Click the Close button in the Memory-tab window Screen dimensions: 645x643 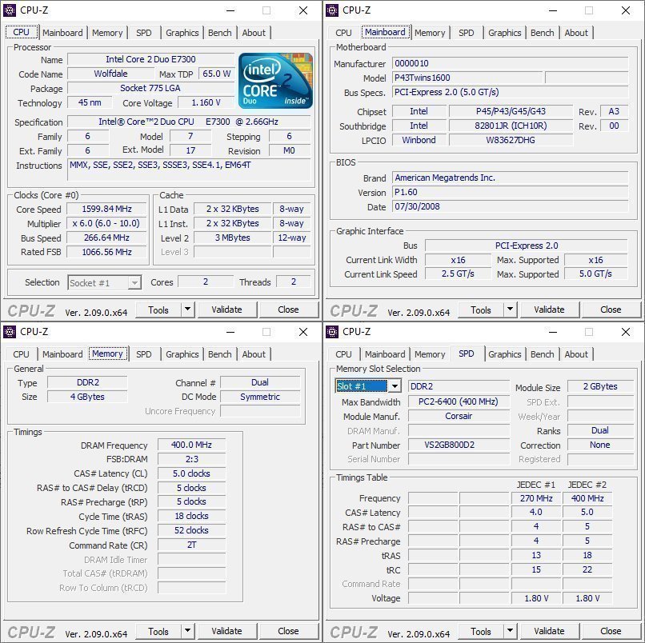288,631
